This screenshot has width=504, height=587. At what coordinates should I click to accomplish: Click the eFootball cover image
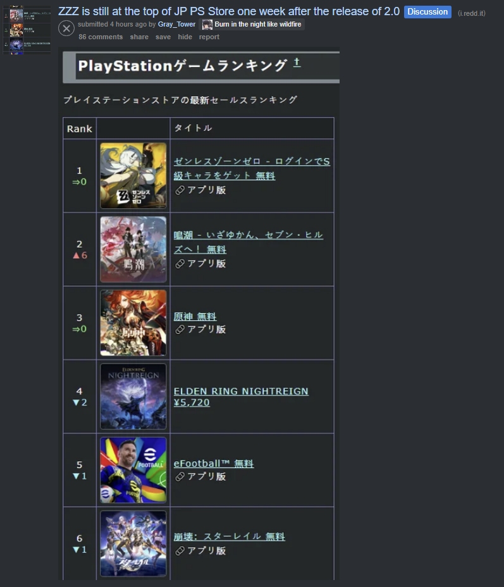(133, 470)
